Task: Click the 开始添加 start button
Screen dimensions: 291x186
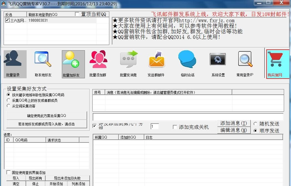Action: (x=56, y=184)
